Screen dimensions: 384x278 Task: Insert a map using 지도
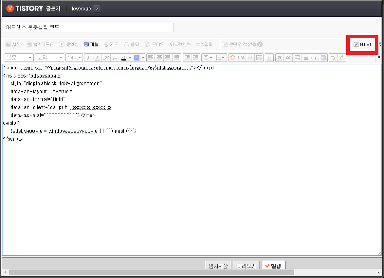(111, 44)
